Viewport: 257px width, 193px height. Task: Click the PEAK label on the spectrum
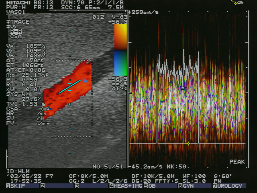tap(237, 161)
